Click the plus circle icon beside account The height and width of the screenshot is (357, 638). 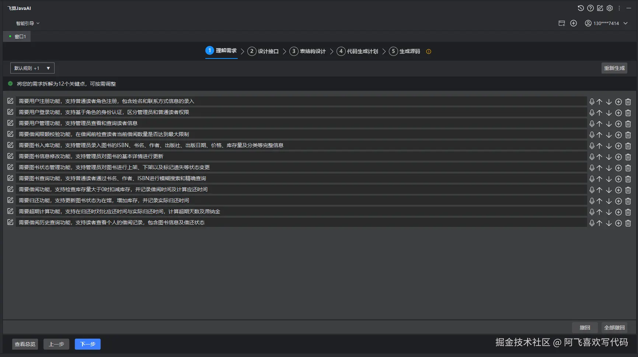coord(573,23)
